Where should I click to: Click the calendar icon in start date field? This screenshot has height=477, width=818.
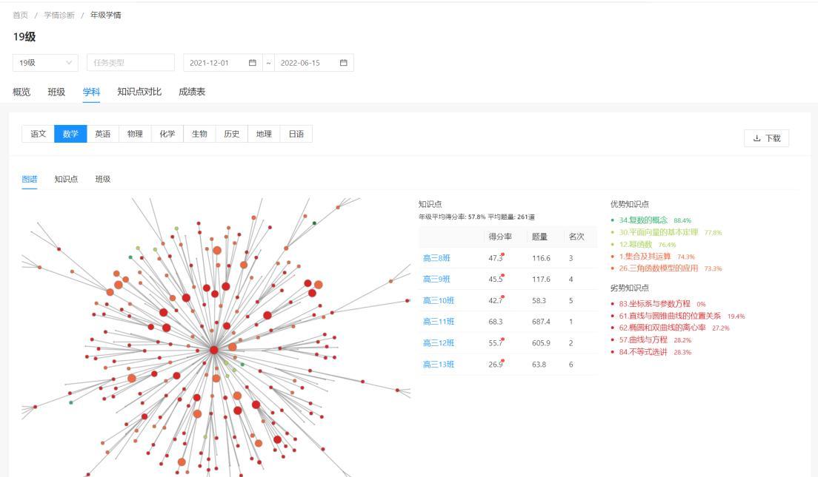[x=253, y=62]
